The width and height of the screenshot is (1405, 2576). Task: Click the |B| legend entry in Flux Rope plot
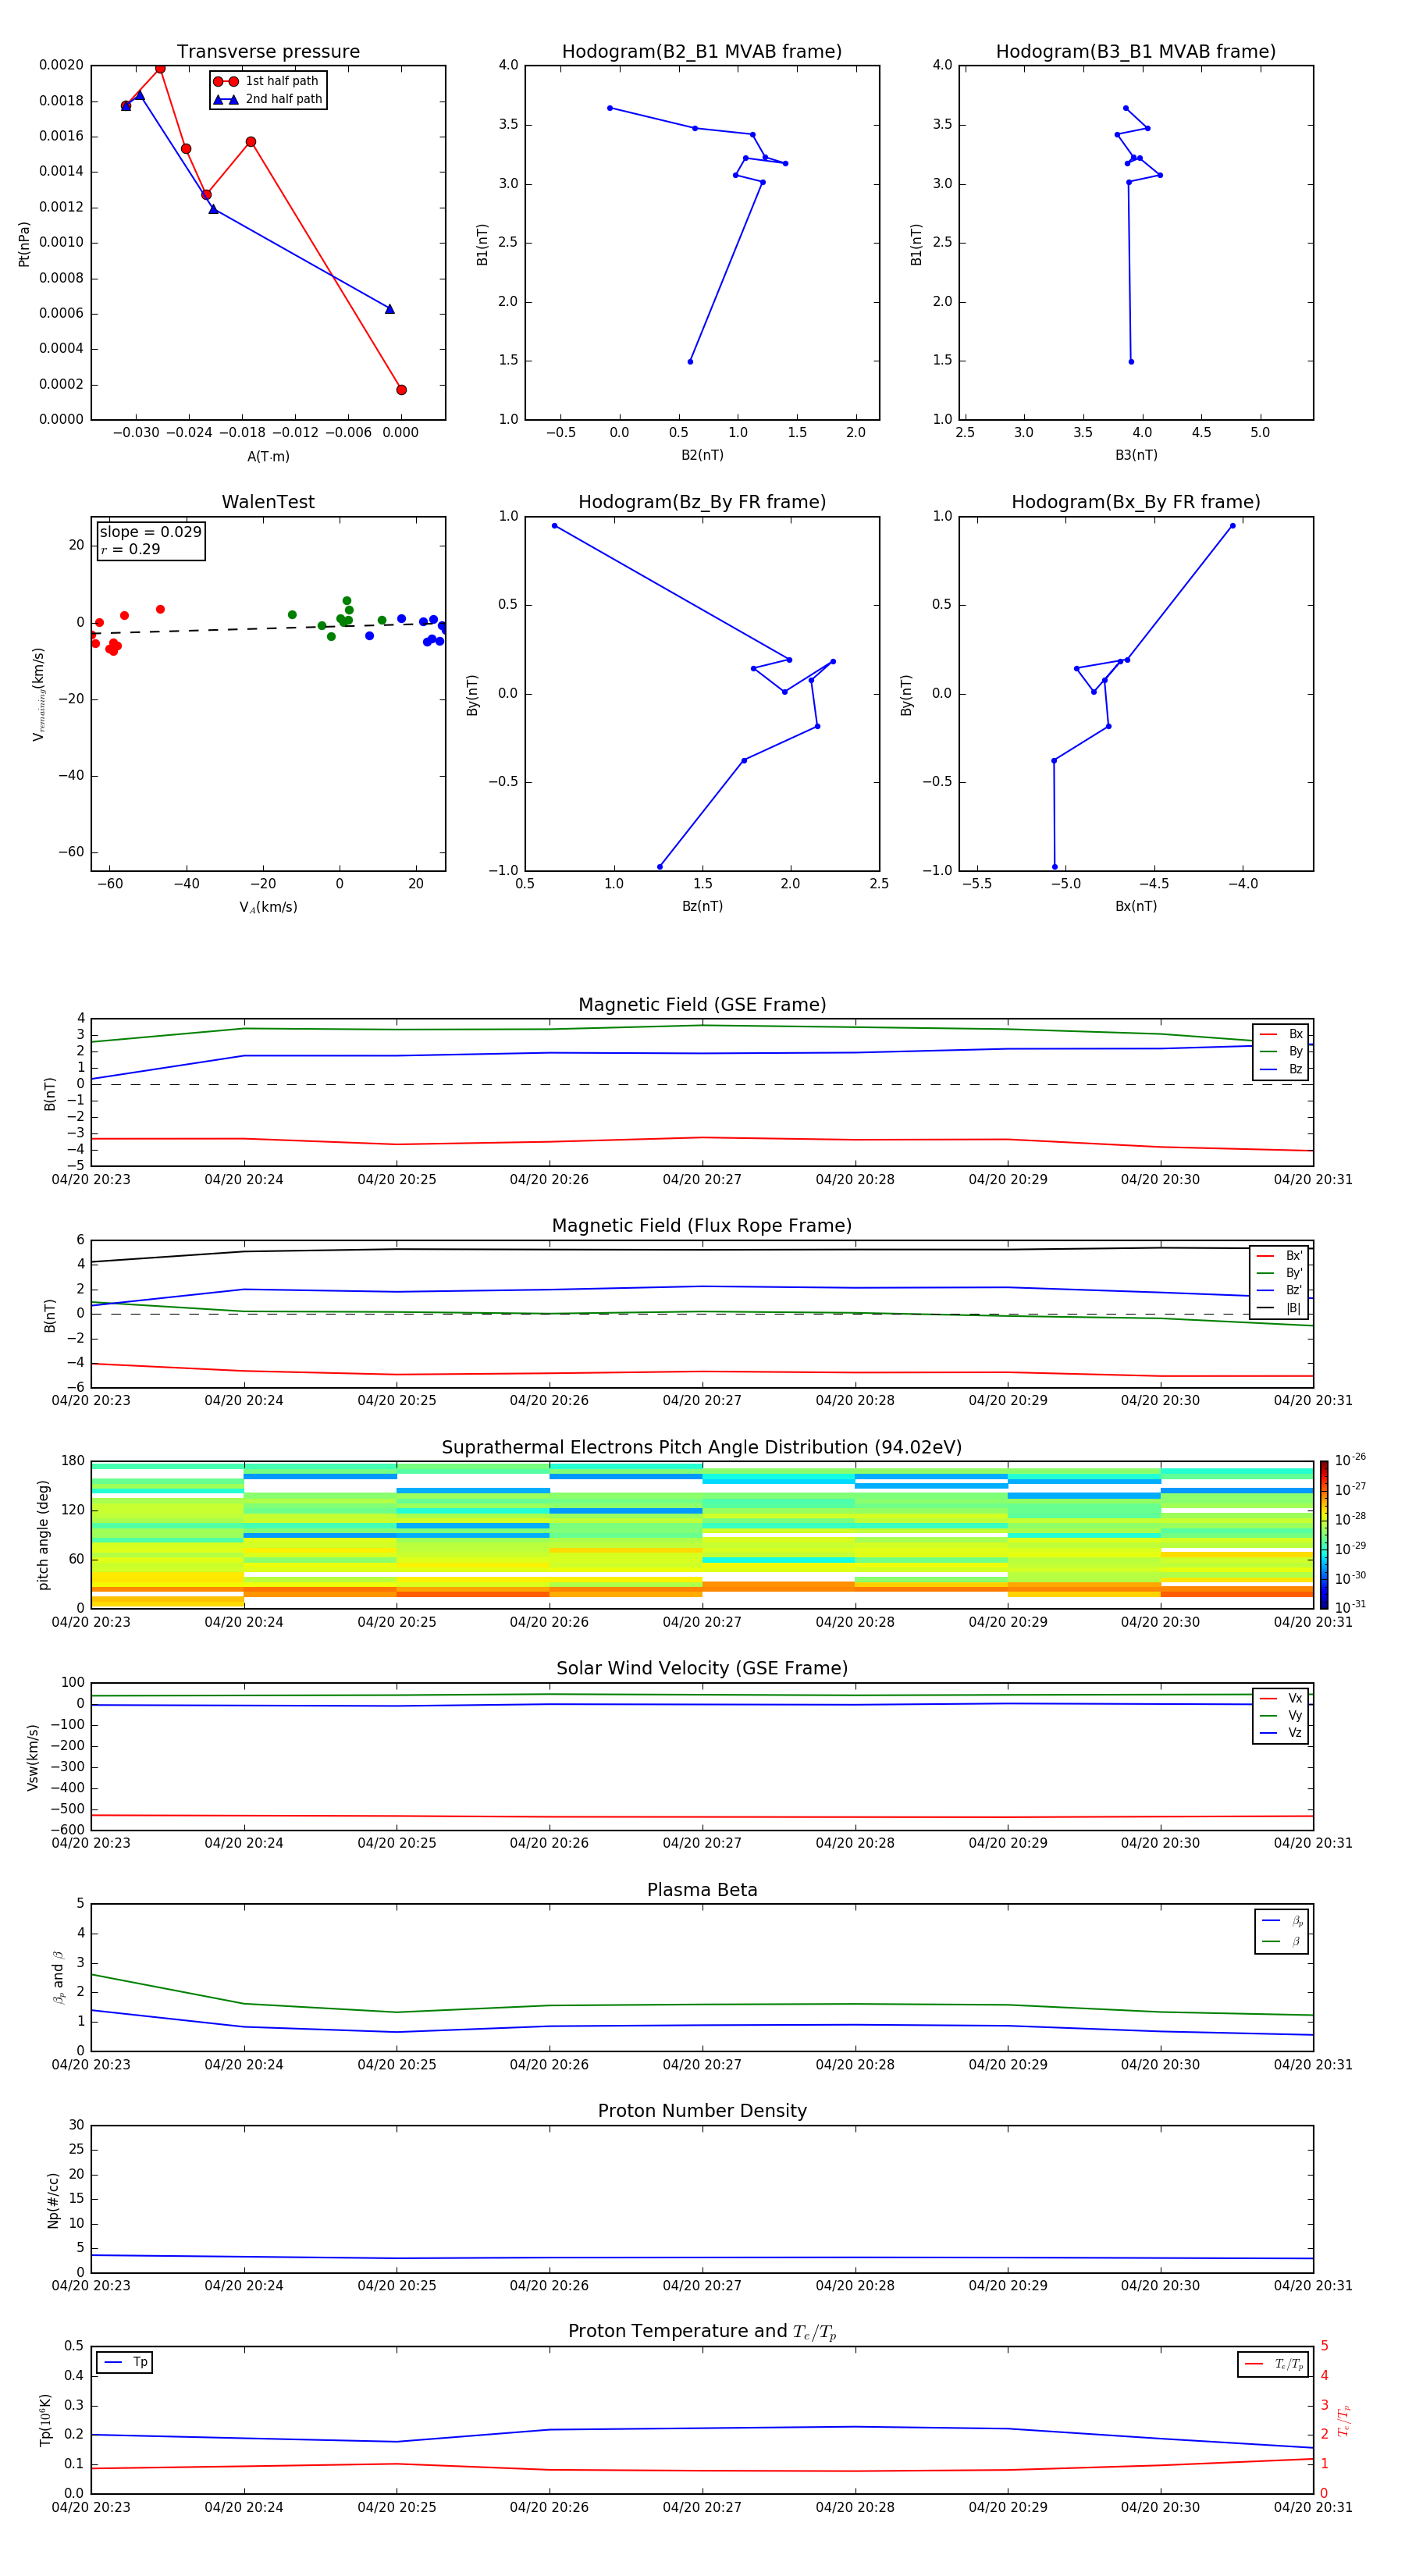point(1279,1308)
